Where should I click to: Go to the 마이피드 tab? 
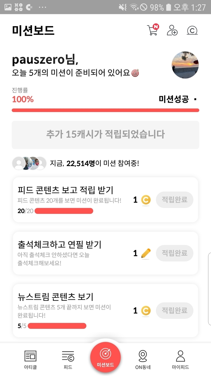pos(180,359)
